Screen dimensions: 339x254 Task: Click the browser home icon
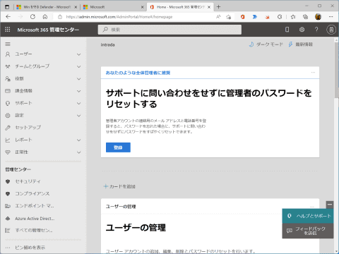click(x=45, y=17)
